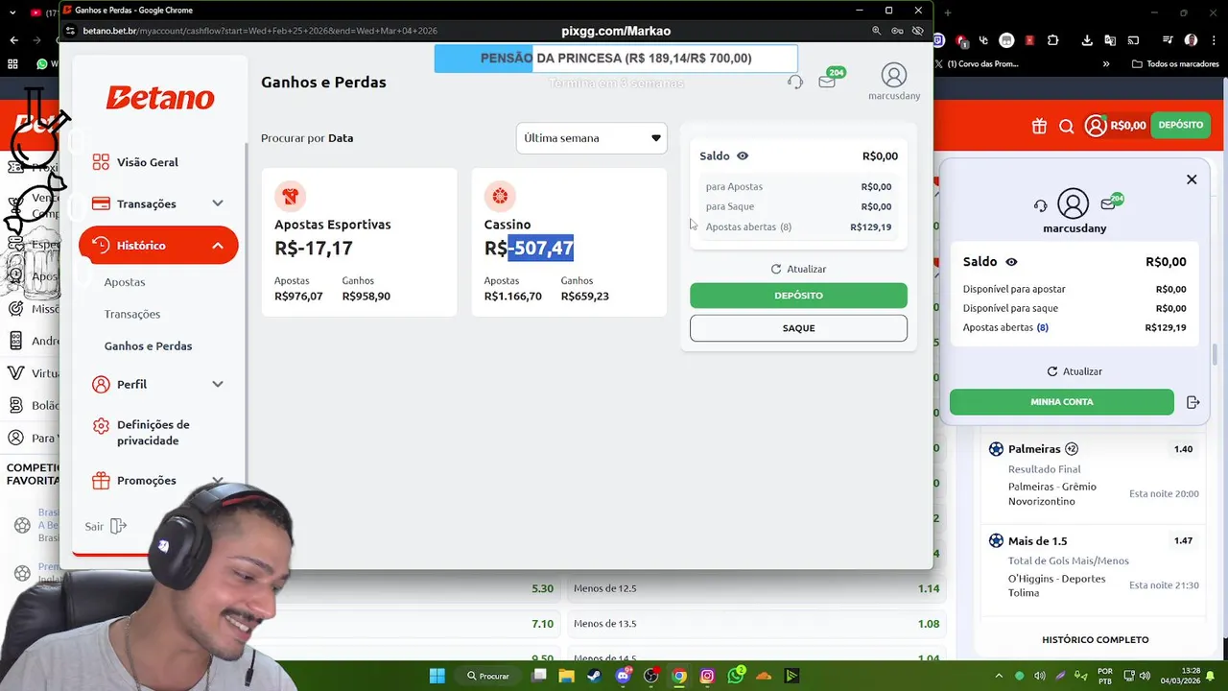The width and height of the screenshot is (1228, 691).
Task: Click Apostas abertas (8) in right panel
Action: click(1005, 327)
